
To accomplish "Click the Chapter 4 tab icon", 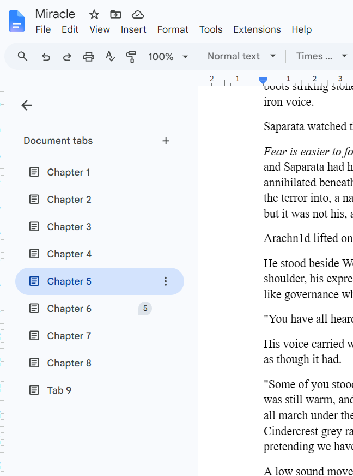I will point(34,254).
